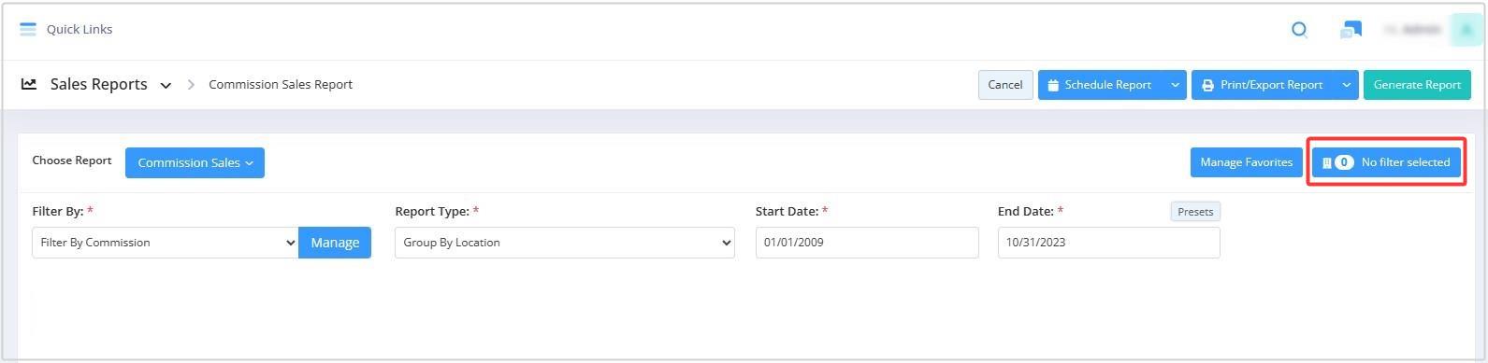The width and height of the screenshot is (1488, 363).
Task: Click the Manage Favorites button
Action: (x=1246, y=162)
